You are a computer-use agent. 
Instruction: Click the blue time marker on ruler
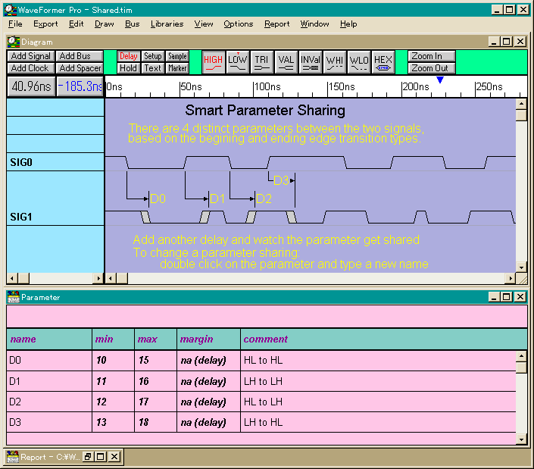click(x=440, y=80)
